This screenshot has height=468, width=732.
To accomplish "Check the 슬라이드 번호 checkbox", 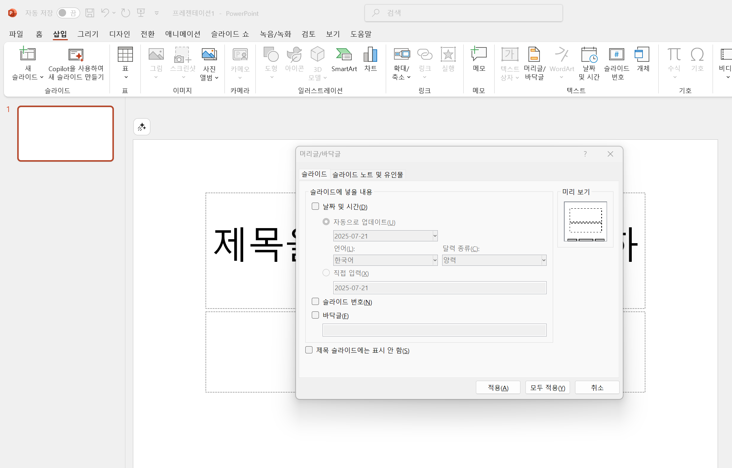I will (x=315, y=301).
